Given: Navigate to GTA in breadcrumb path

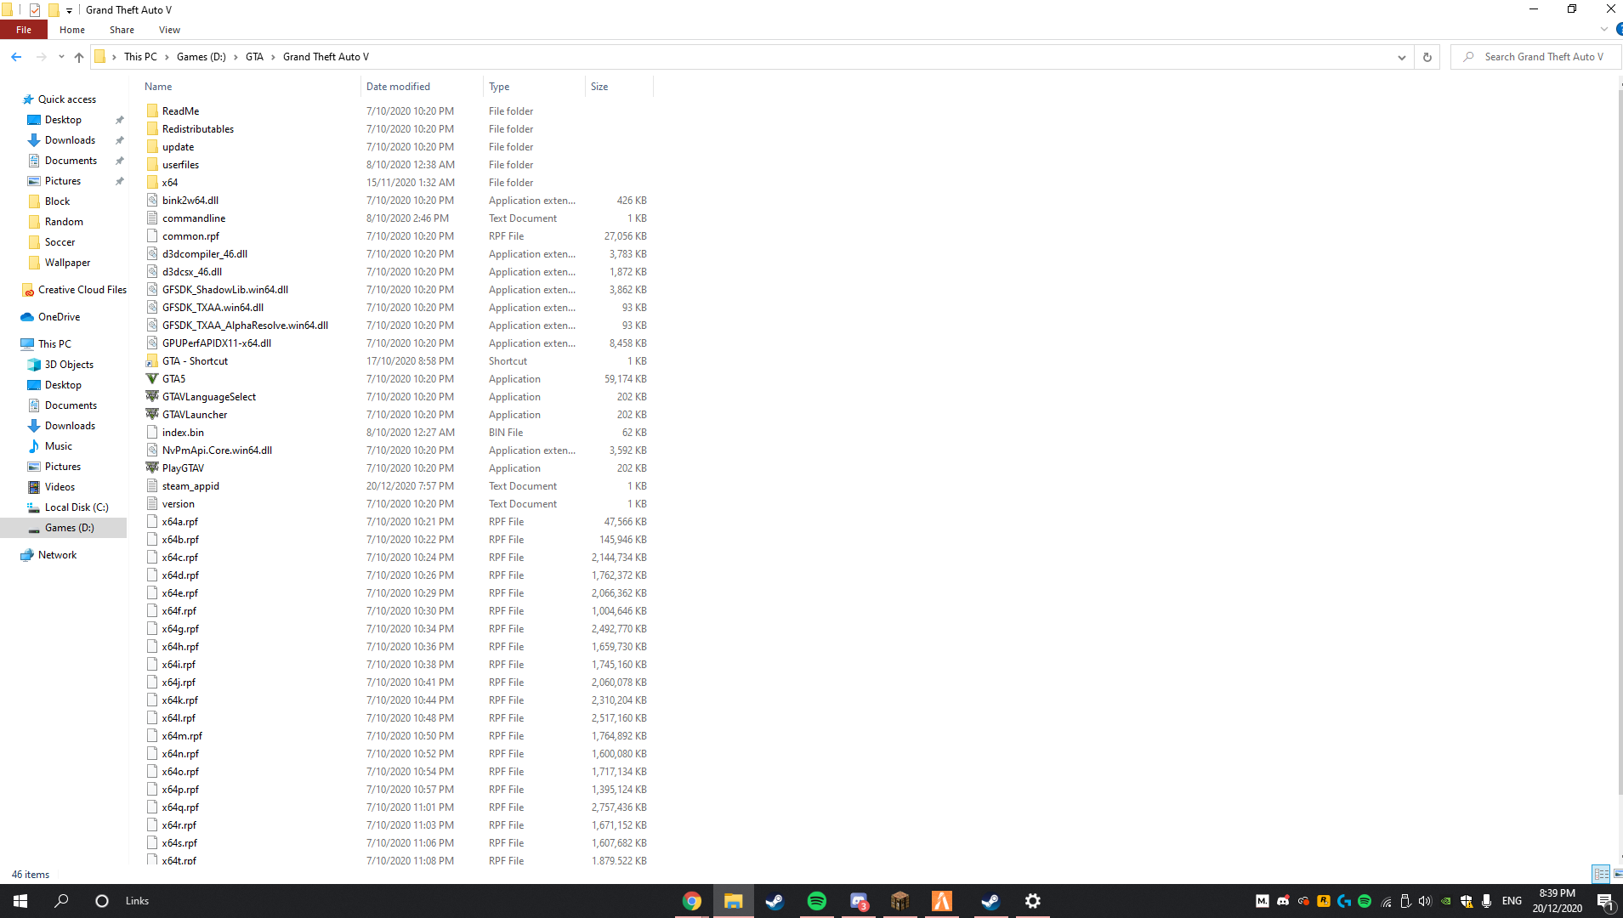Looking at the screenshot, I should [x=254, y=57].
